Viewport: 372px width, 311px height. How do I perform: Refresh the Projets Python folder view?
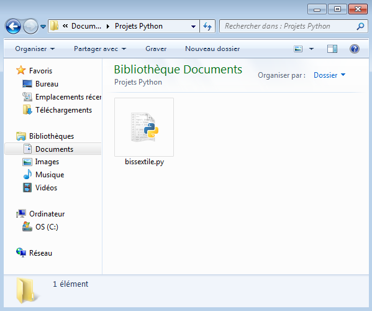point(207,26)
